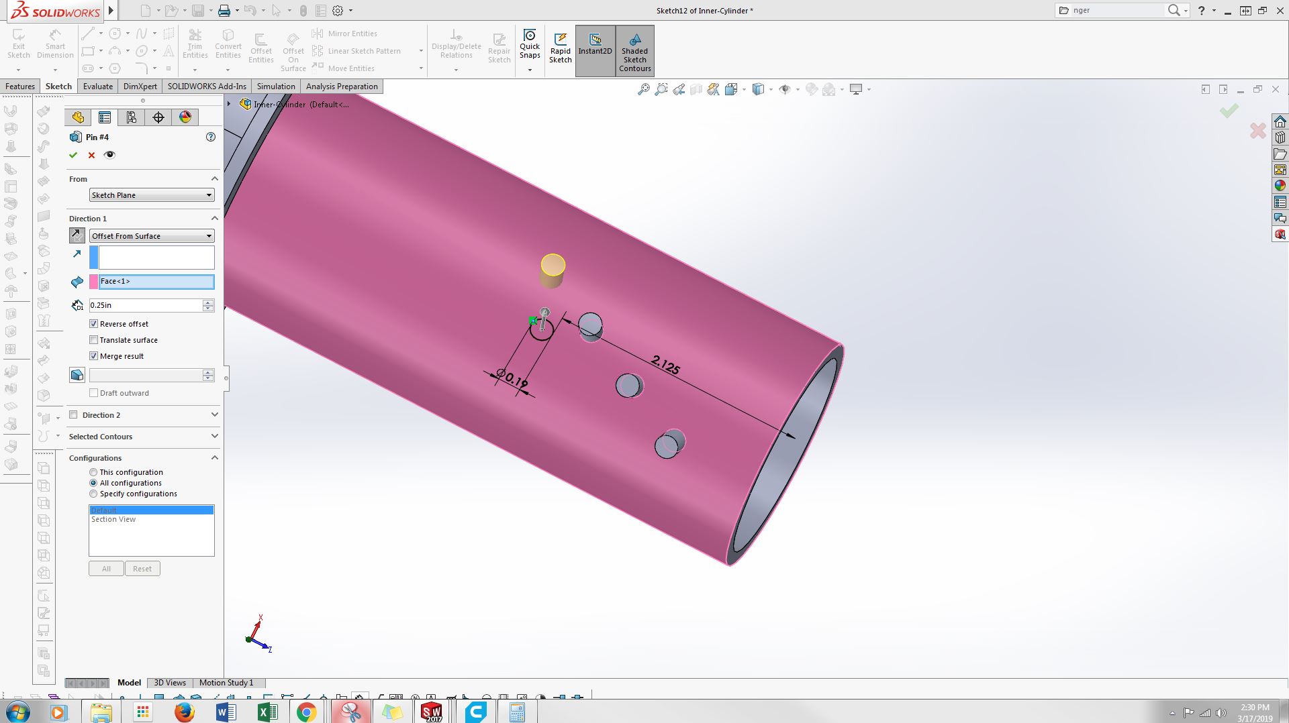The image size is (1289, 723).
Task: Open Move Entities dropdown arrow
Action: point(421,68)
